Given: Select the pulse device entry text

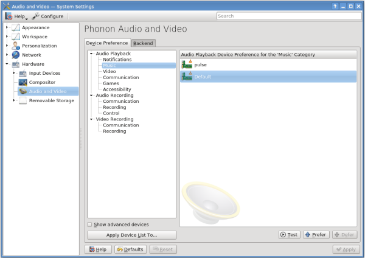Looking at the screenshot, I should (x=200, y=64).
